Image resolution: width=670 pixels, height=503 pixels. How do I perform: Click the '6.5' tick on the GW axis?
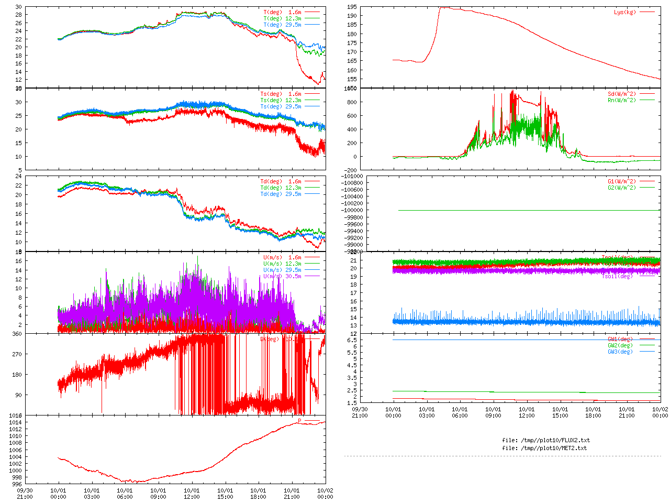tap(352, 341)
